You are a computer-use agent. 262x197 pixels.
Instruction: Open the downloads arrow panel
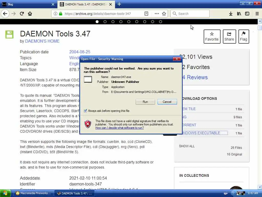click(x=231, y=14)
